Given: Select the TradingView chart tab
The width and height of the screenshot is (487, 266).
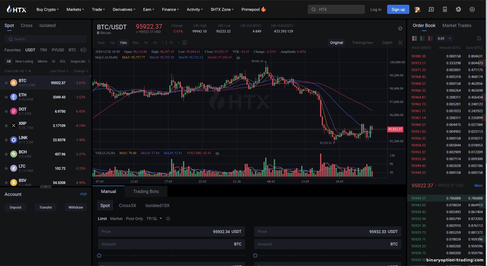Looking at the screenshot, I should (x=363, y=42).
